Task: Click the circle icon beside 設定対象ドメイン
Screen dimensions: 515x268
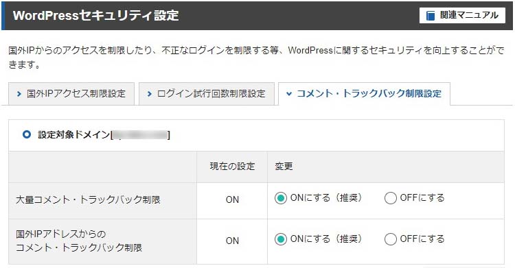Action: 27,134
